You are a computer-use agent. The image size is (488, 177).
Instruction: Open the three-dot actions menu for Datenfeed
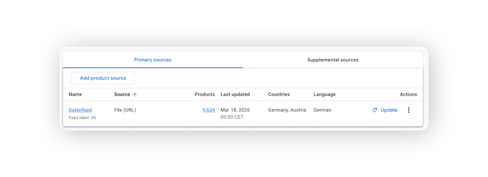409,110
